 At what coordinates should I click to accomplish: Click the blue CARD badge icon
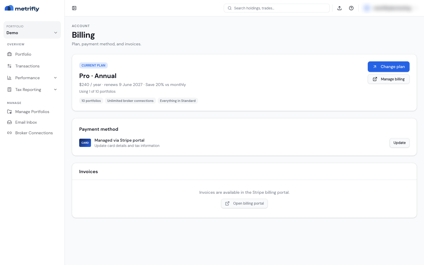click(x=85, y=143)
